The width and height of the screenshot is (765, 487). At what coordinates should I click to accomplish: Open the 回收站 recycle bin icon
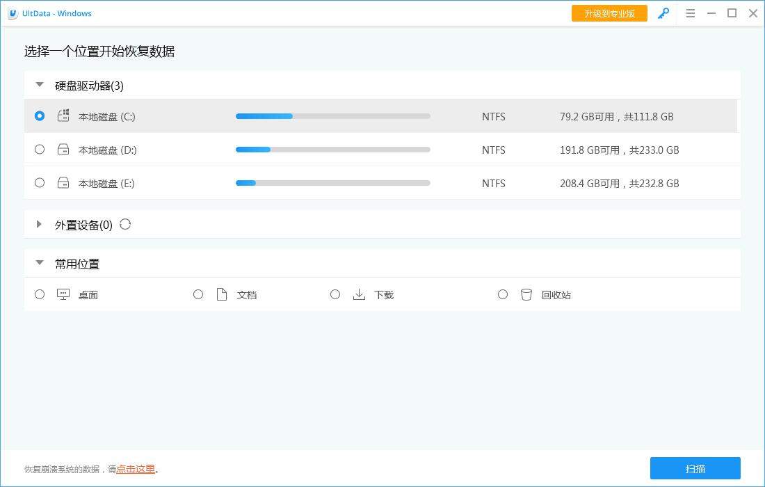[526, 294]
